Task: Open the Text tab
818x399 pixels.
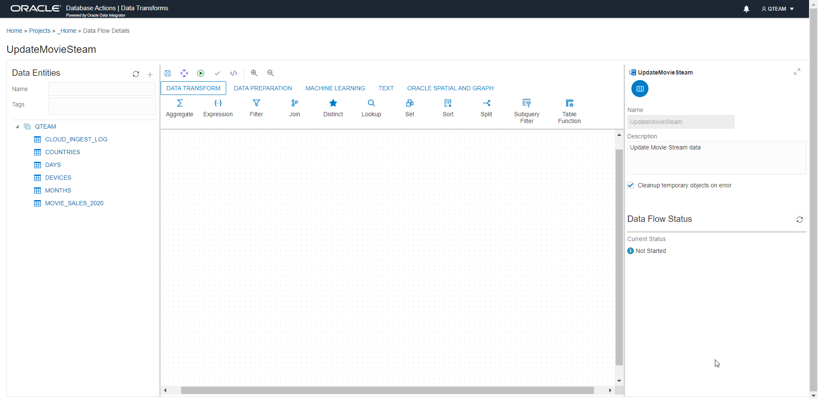Action: [386, 88]
